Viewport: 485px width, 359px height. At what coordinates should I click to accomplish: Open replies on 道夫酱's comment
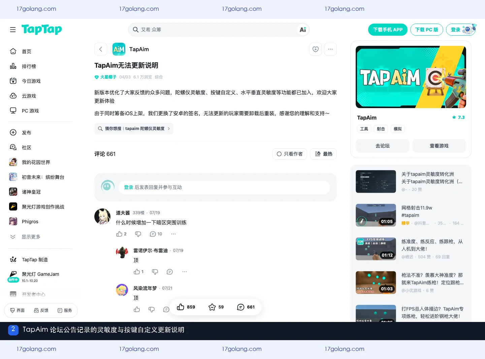(x=156, y=234)
